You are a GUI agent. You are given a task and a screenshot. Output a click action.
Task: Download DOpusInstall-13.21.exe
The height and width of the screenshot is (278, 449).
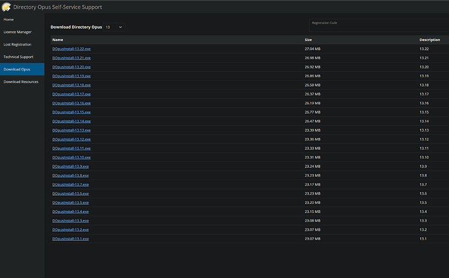coord(72,58)
